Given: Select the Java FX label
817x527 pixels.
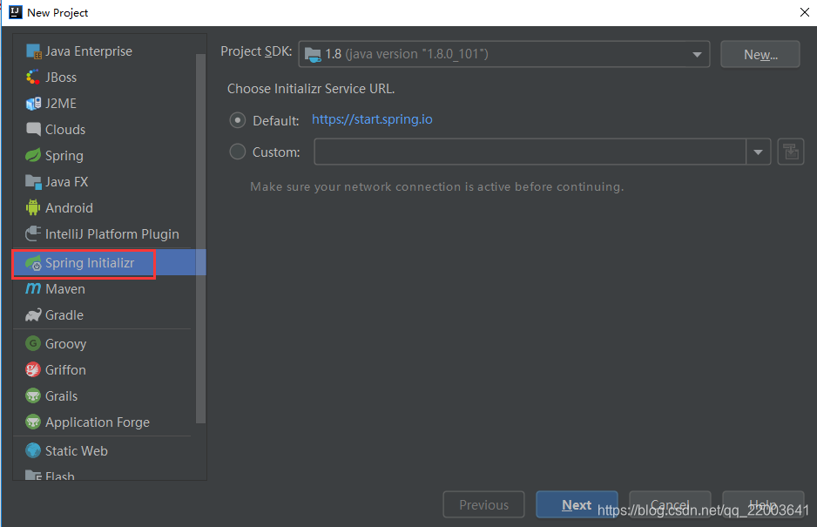Looking at the screenshot, I should pyautogui.click(x=67, y=181).
